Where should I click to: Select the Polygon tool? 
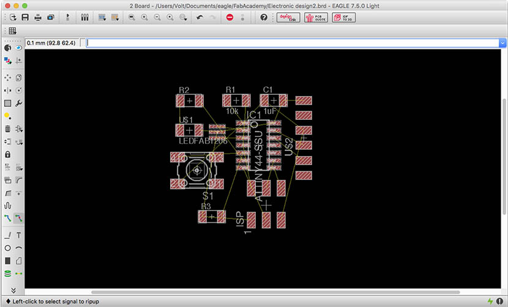pyautogui.click(x=19, y=261)
